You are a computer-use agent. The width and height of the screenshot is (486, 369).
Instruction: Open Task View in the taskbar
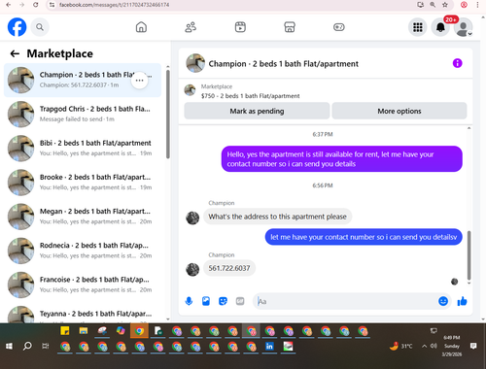pos(46,347)
